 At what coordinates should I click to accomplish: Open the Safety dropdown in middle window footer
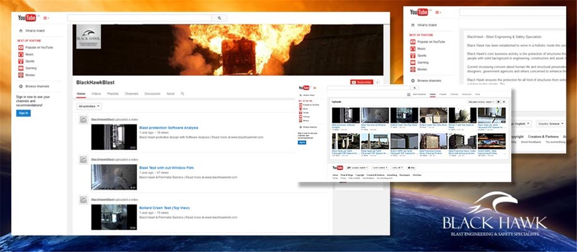(x=397, y=168)
